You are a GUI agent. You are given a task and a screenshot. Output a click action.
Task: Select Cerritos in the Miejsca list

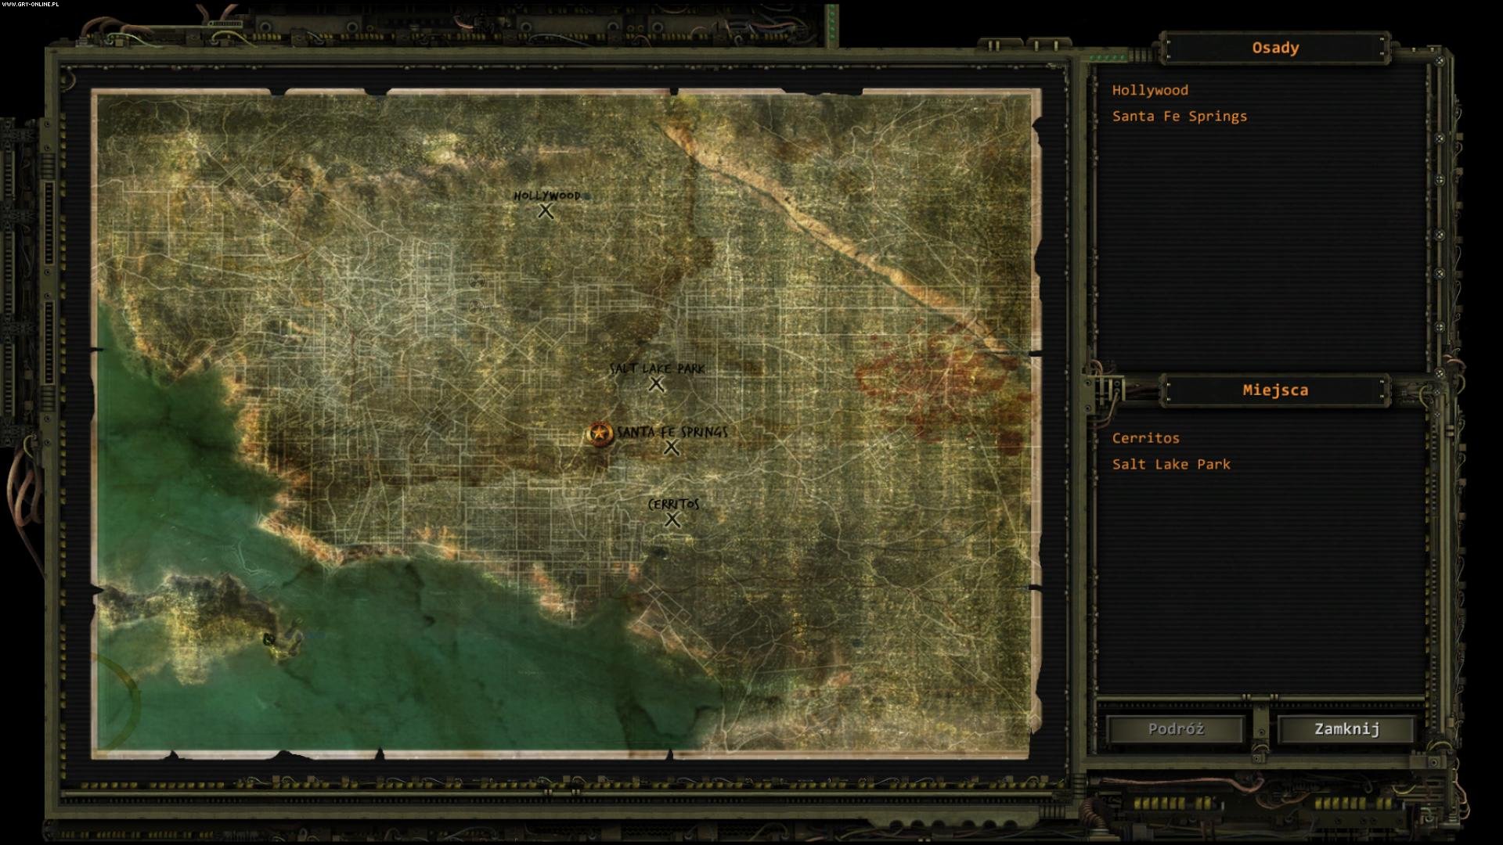[x=1145, y=438]
